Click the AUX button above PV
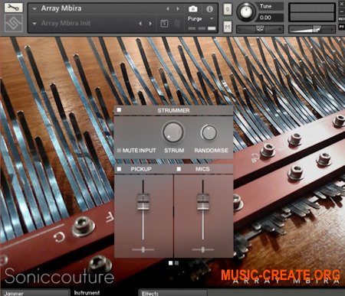 pyautogui.click(x=342, y=19)
